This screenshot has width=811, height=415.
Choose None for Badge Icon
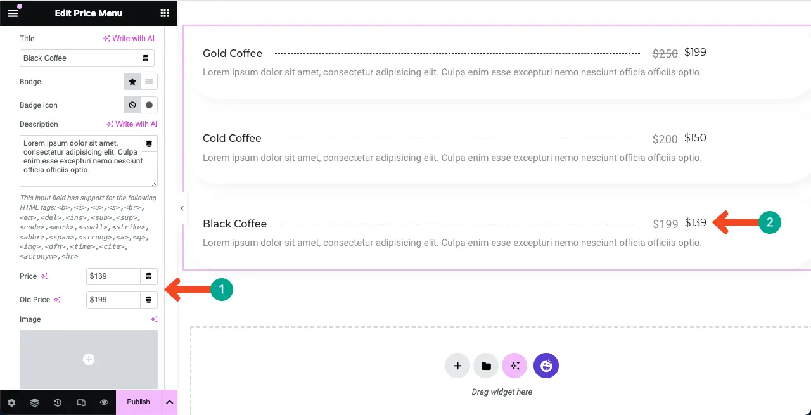(132, 105)
